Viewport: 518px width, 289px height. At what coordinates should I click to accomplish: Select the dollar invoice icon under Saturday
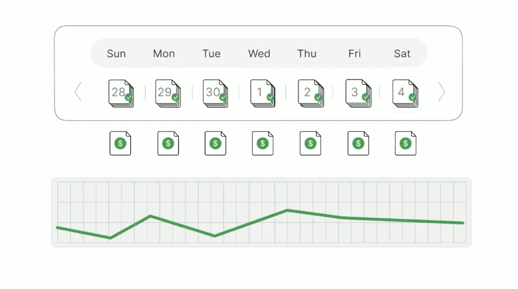405,144
